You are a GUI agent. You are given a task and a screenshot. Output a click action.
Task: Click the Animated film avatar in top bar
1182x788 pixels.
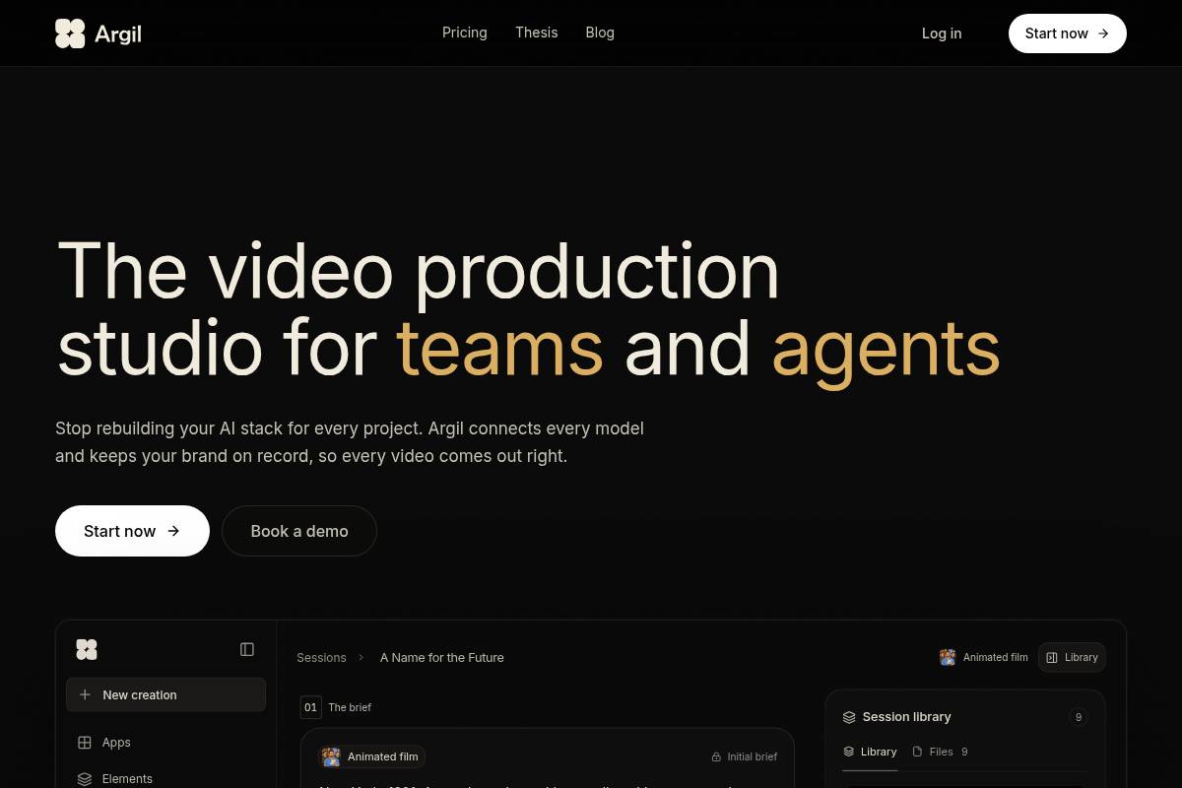pos(948,657)
